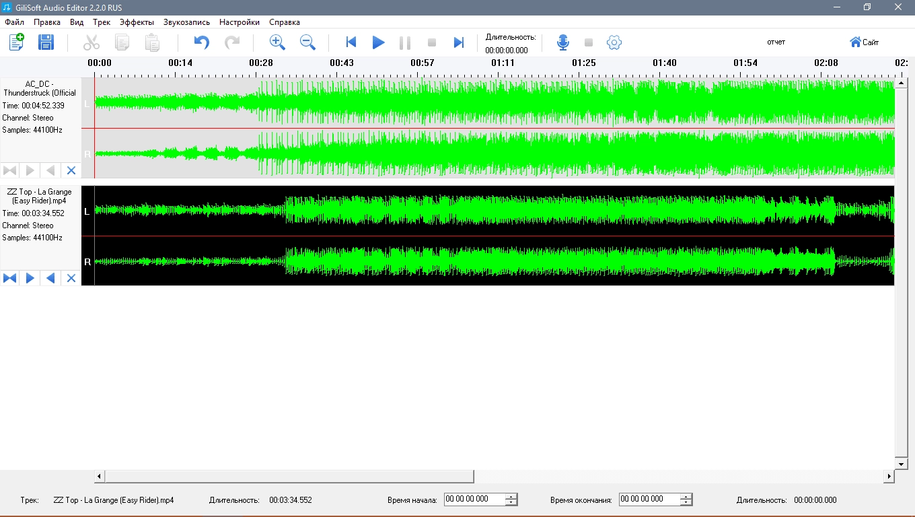Click the Время окончания time field
Image resolution: width=915 pixels, height=517 pixels.
click(649, 499)
